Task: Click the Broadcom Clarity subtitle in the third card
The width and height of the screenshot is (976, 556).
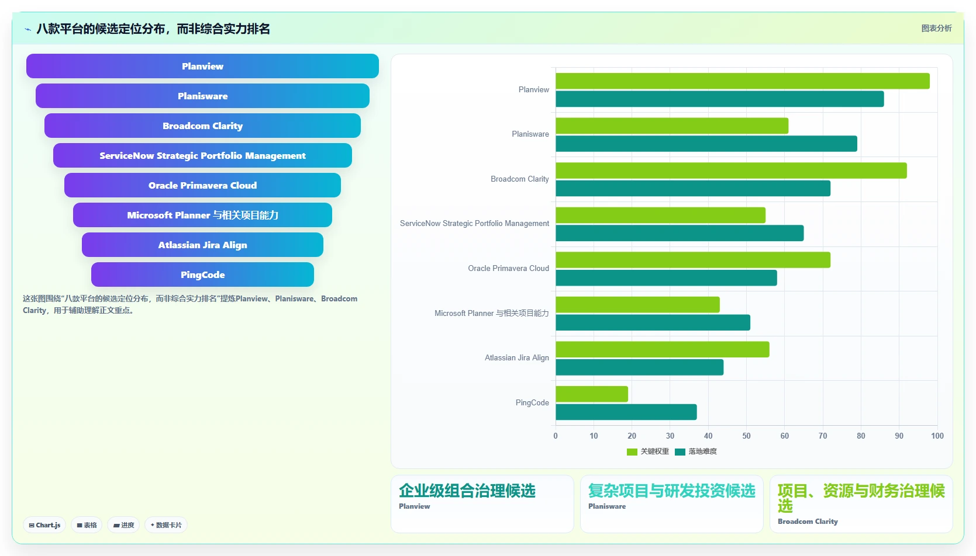Action: coord(808,522)
